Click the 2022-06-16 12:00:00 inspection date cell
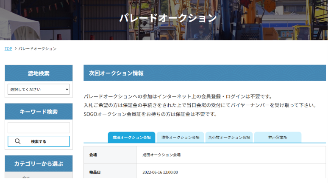 tap(160, 172)
